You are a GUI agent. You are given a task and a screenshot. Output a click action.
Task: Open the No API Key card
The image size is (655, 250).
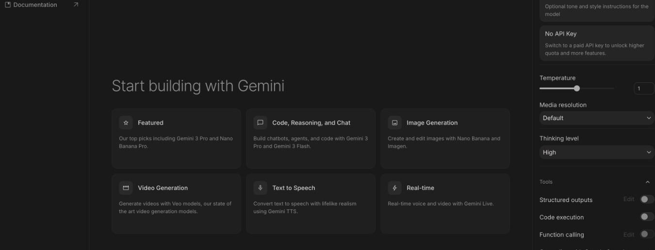point(597,44)
